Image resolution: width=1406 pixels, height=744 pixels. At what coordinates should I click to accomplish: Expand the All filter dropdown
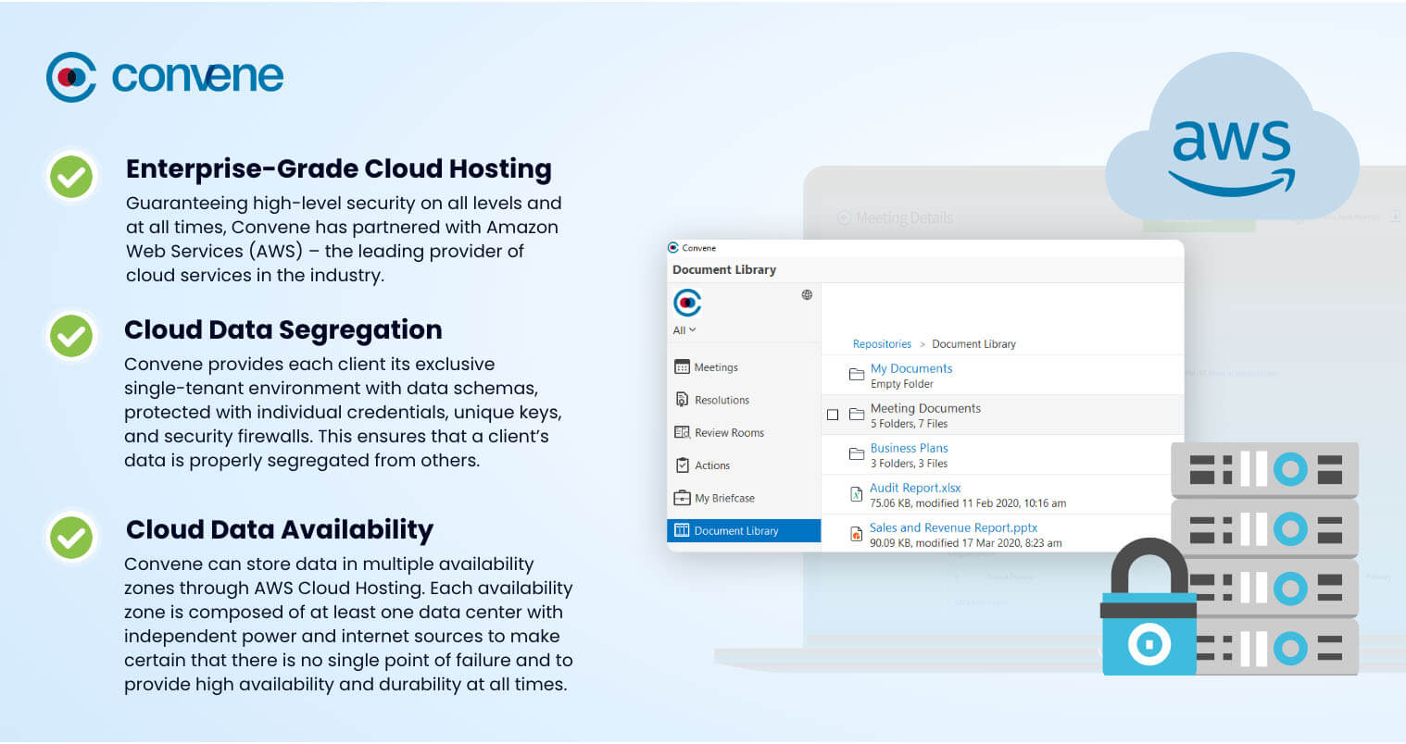(684, 330)
